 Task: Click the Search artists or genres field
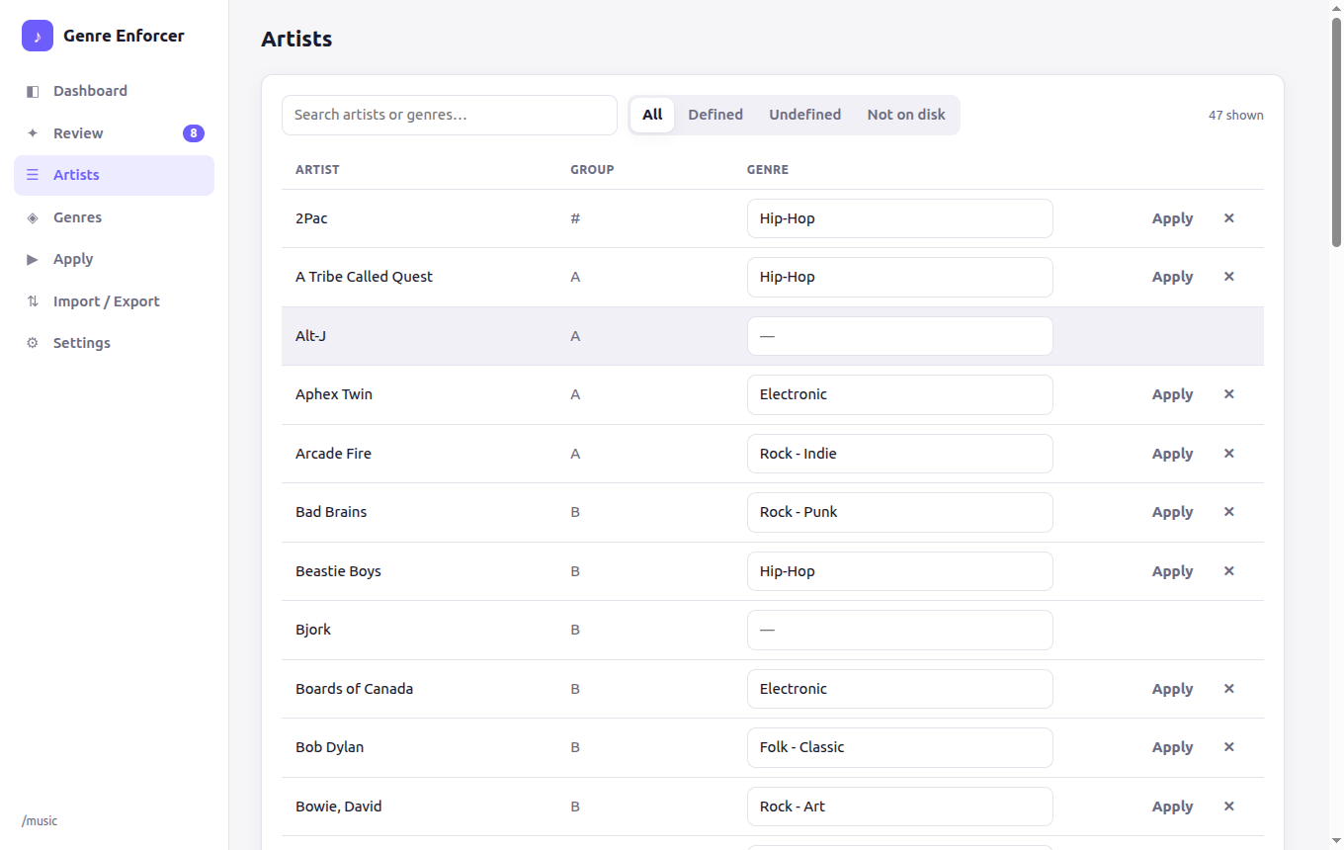(450, 115)
